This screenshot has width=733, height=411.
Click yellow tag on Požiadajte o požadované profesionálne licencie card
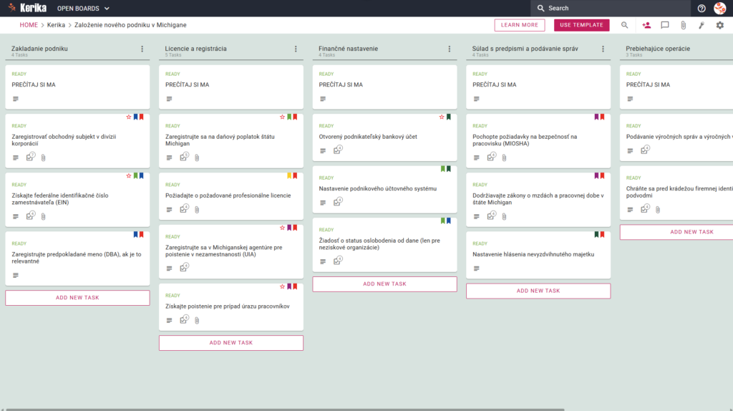[289, 176]
